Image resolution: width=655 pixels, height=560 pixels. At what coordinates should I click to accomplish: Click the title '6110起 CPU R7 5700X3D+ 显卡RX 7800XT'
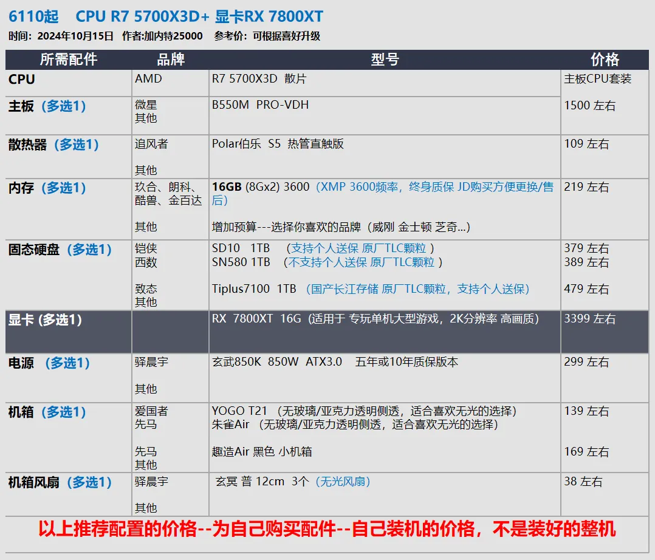[166, 16]
